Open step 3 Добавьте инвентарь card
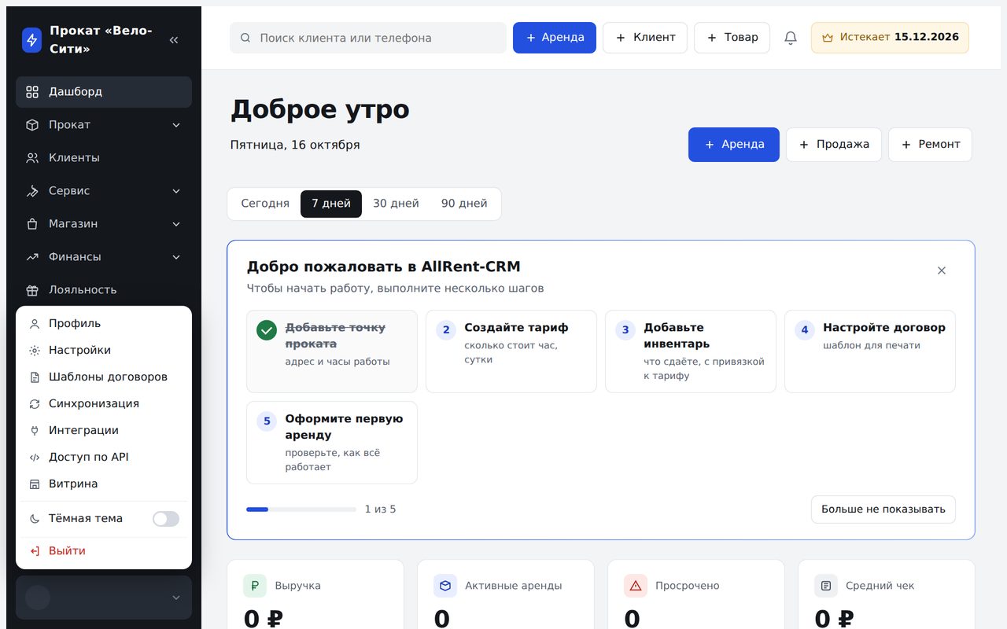Viewport: 1007px width, 629px height. [691, 351]
